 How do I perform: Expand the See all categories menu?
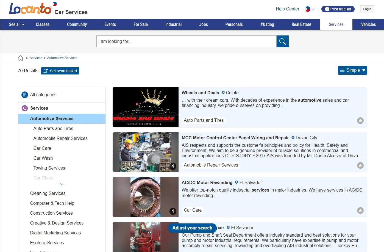click(16, 24)
